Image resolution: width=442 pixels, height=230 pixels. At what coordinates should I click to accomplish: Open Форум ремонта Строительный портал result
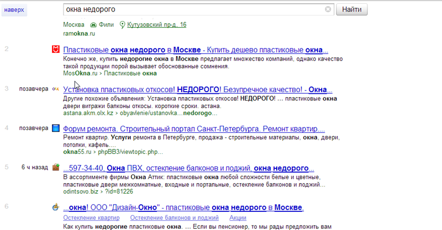point(194,129)
